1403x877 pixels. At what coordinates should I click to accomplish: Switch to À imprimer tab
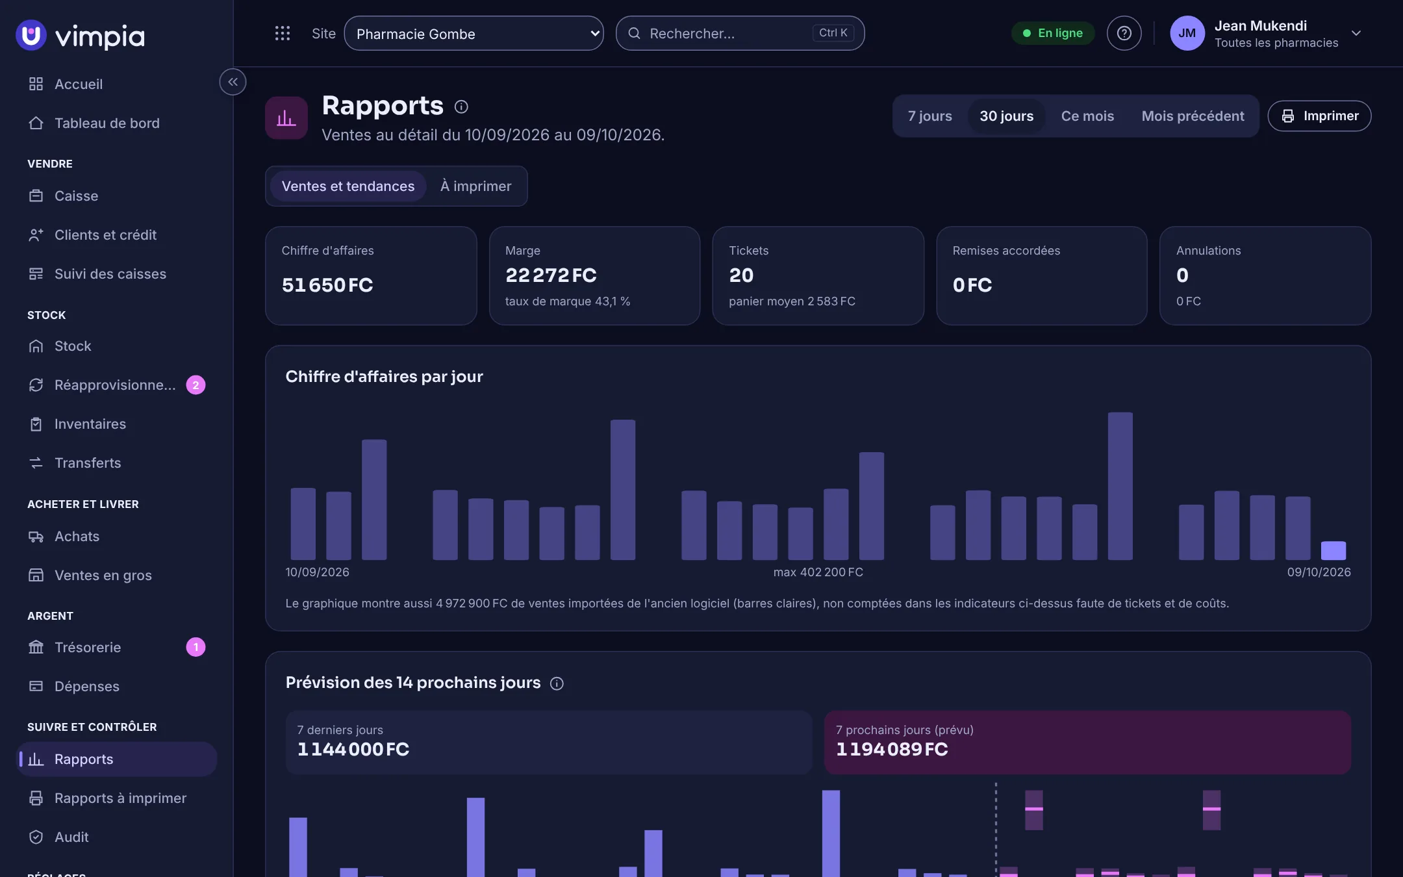pos(475,186)
